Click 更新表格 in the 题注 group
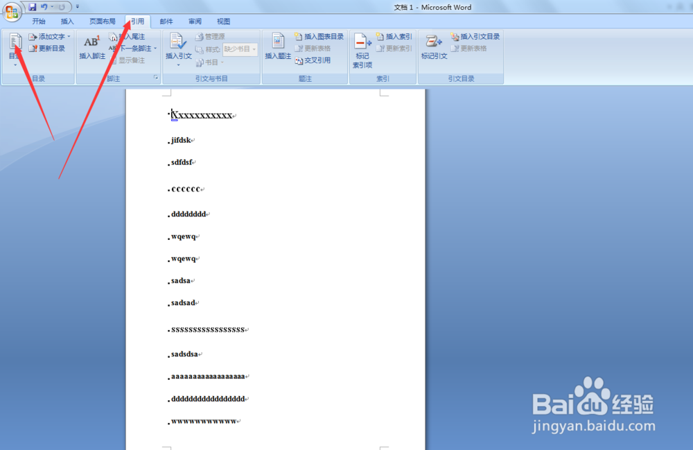693x450 pixels. pyautogui.click(x=313, y=48)
